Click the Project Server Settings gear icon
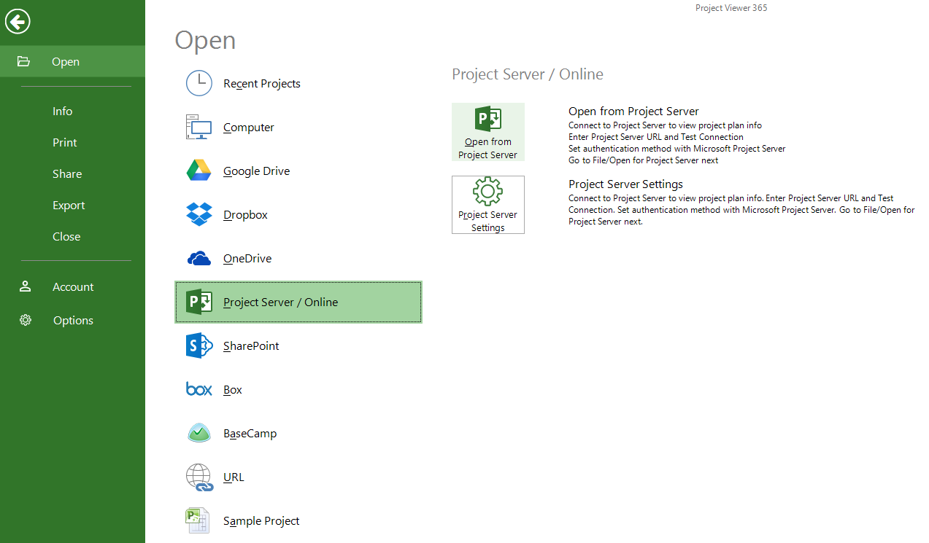 487,192
